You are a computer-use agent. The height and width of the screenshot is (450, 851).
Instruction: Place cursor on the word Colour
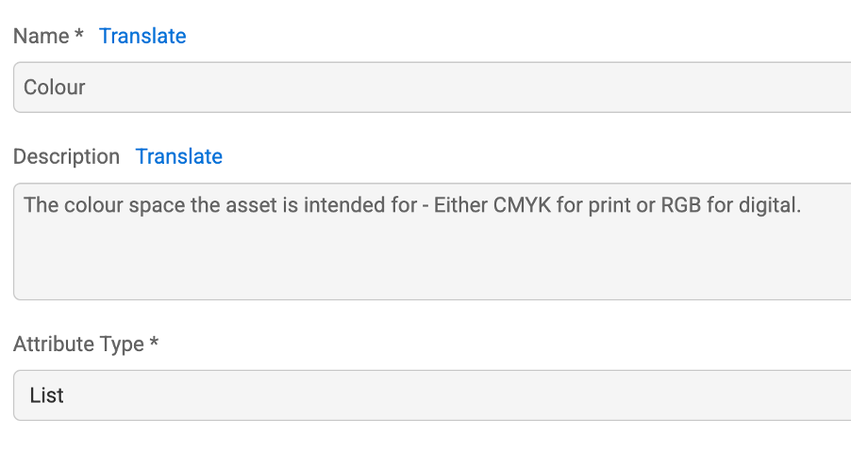(x=55, y=88)
